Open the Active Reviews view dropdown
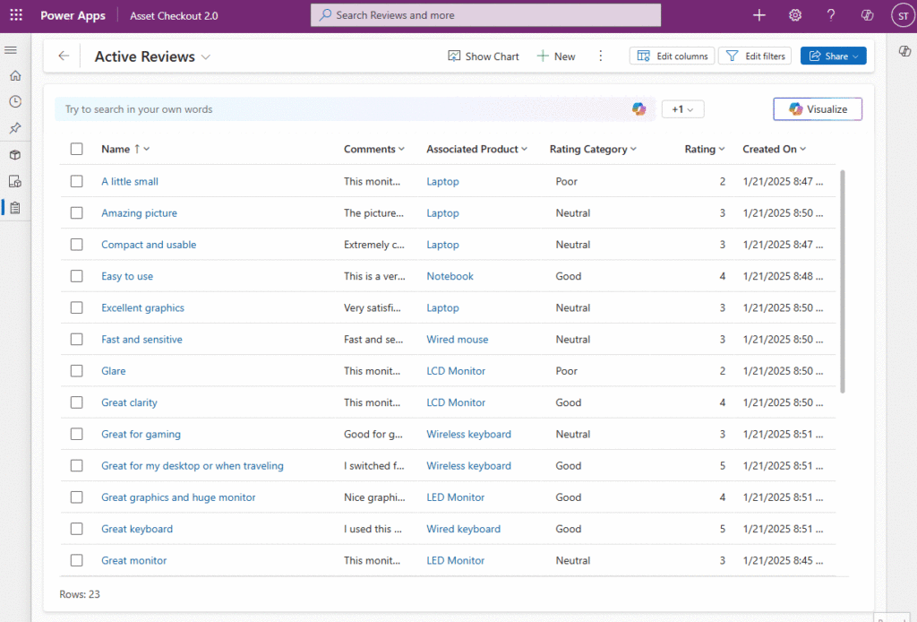917x622 pixels. [207, 56]
